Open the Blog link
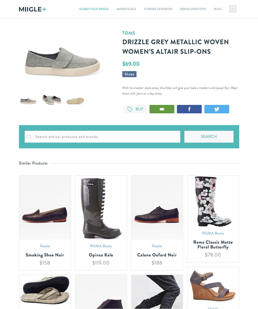 pos(218,9)
